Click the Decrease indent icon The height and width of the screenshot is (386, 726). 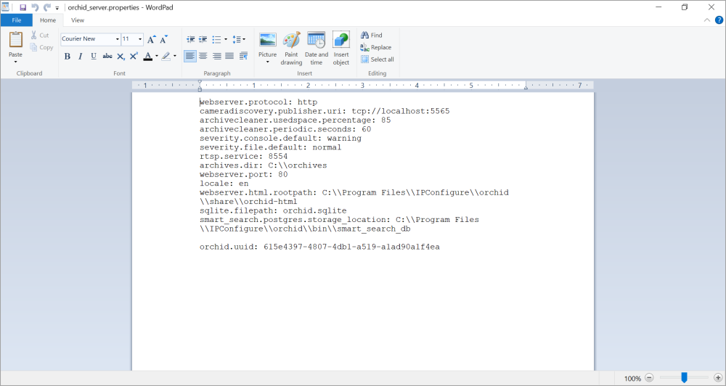pos(190,39)
